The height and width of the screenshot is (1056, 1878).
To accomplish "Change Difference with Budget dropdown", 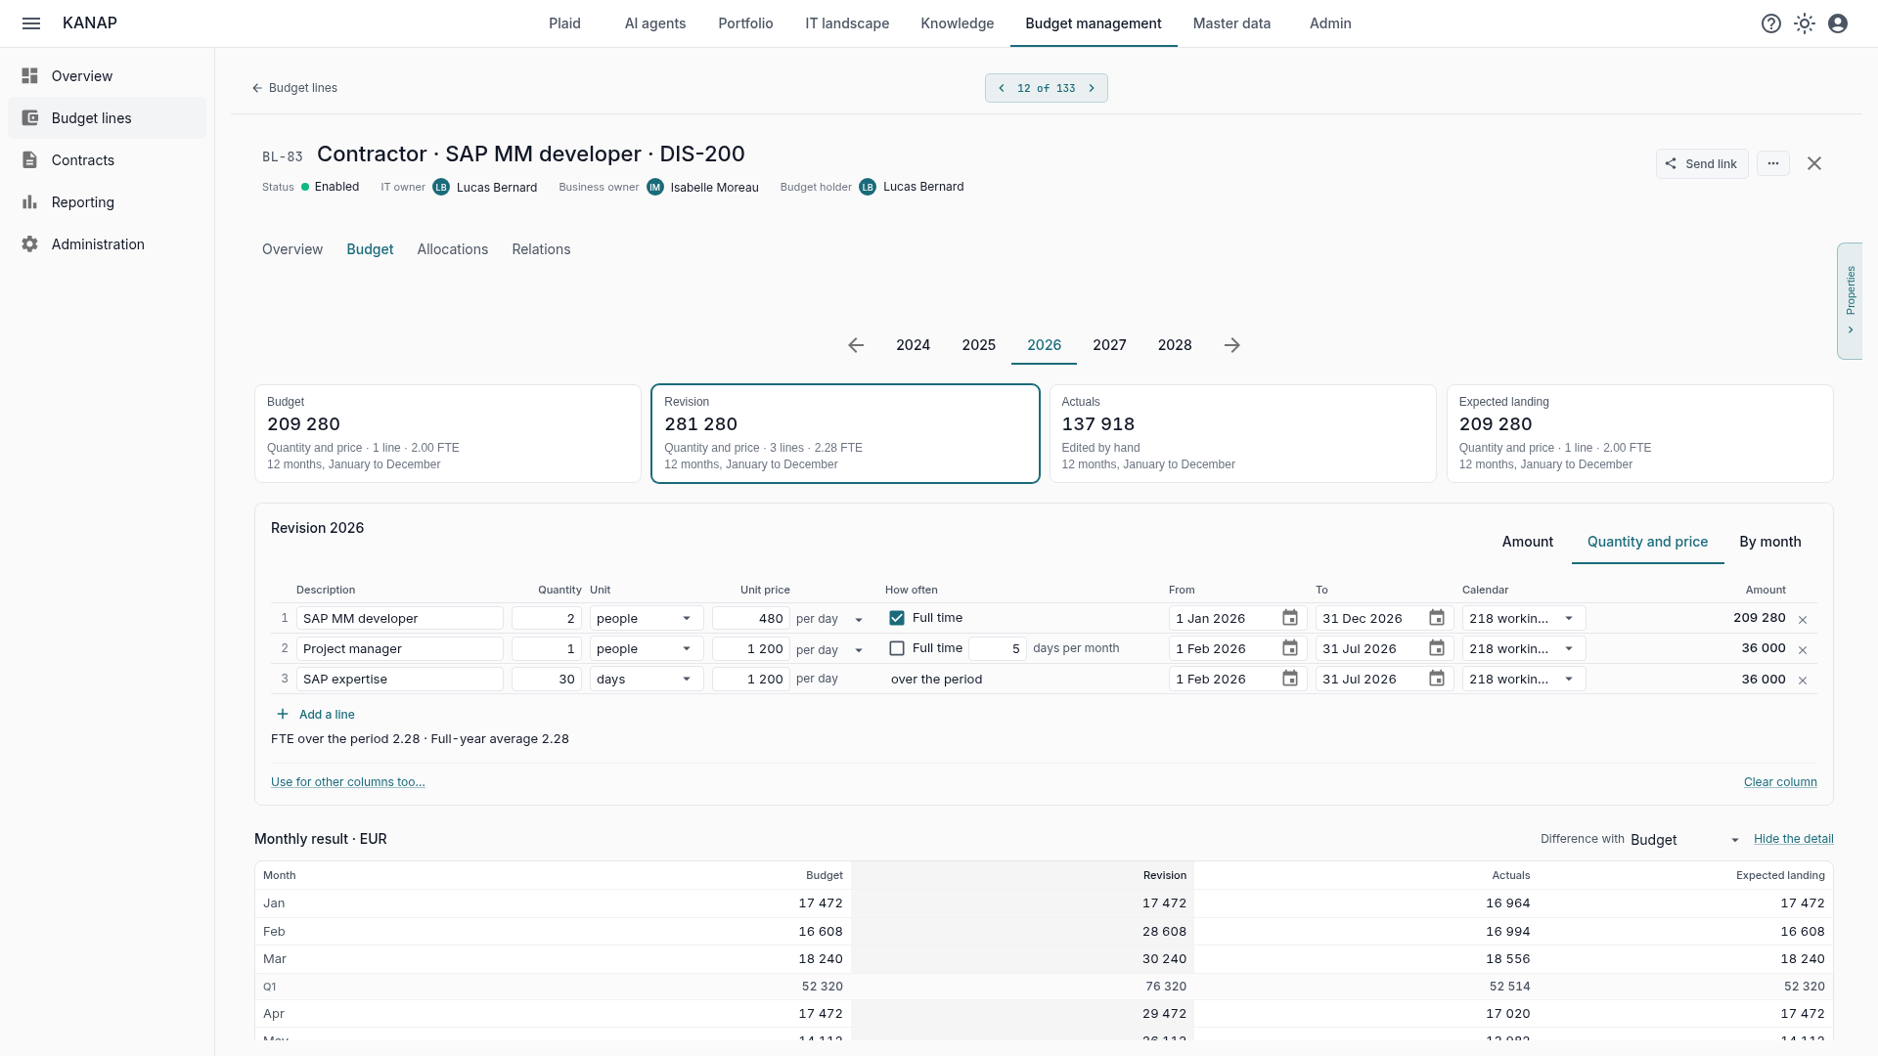I will pos(1685,840).
